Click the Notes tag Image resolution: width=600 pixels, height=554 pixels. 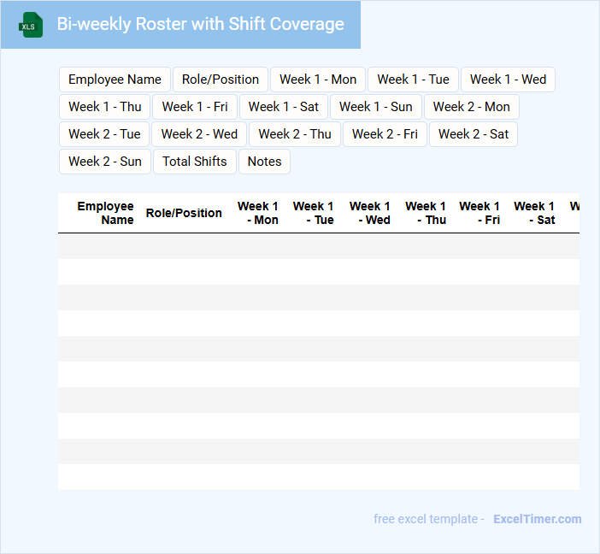pos(264,162)
